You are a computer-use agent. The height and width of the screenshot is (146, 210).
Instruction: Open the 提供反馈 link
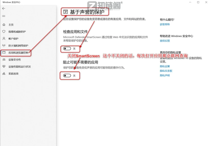pos(165,41)
